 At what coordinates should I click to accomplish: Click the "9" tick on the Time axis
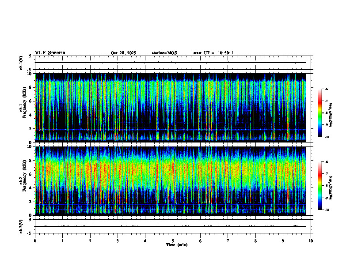pos(283,241)
